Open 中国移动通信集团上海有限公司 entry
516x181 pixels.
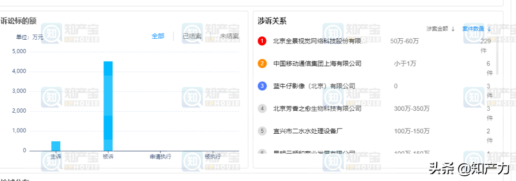coord(317,64)
